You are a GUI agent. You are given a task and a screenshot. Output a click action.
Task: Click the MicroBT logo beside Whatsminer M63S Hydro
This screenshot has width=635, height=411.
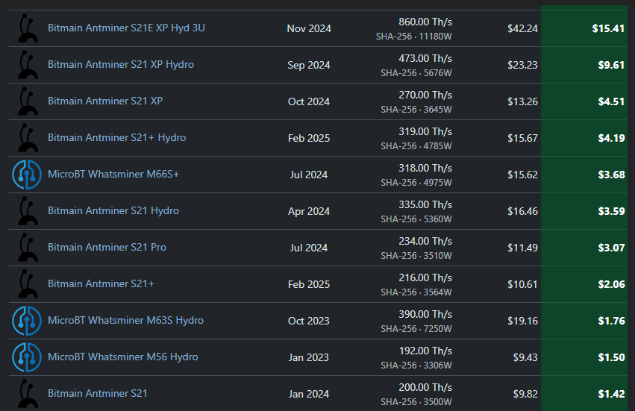(27, 321)
